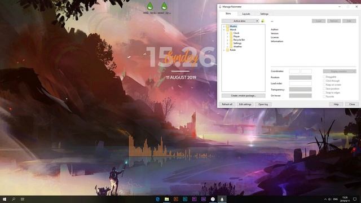Click the ENG language indicator in tray

(x=336, y=199)
